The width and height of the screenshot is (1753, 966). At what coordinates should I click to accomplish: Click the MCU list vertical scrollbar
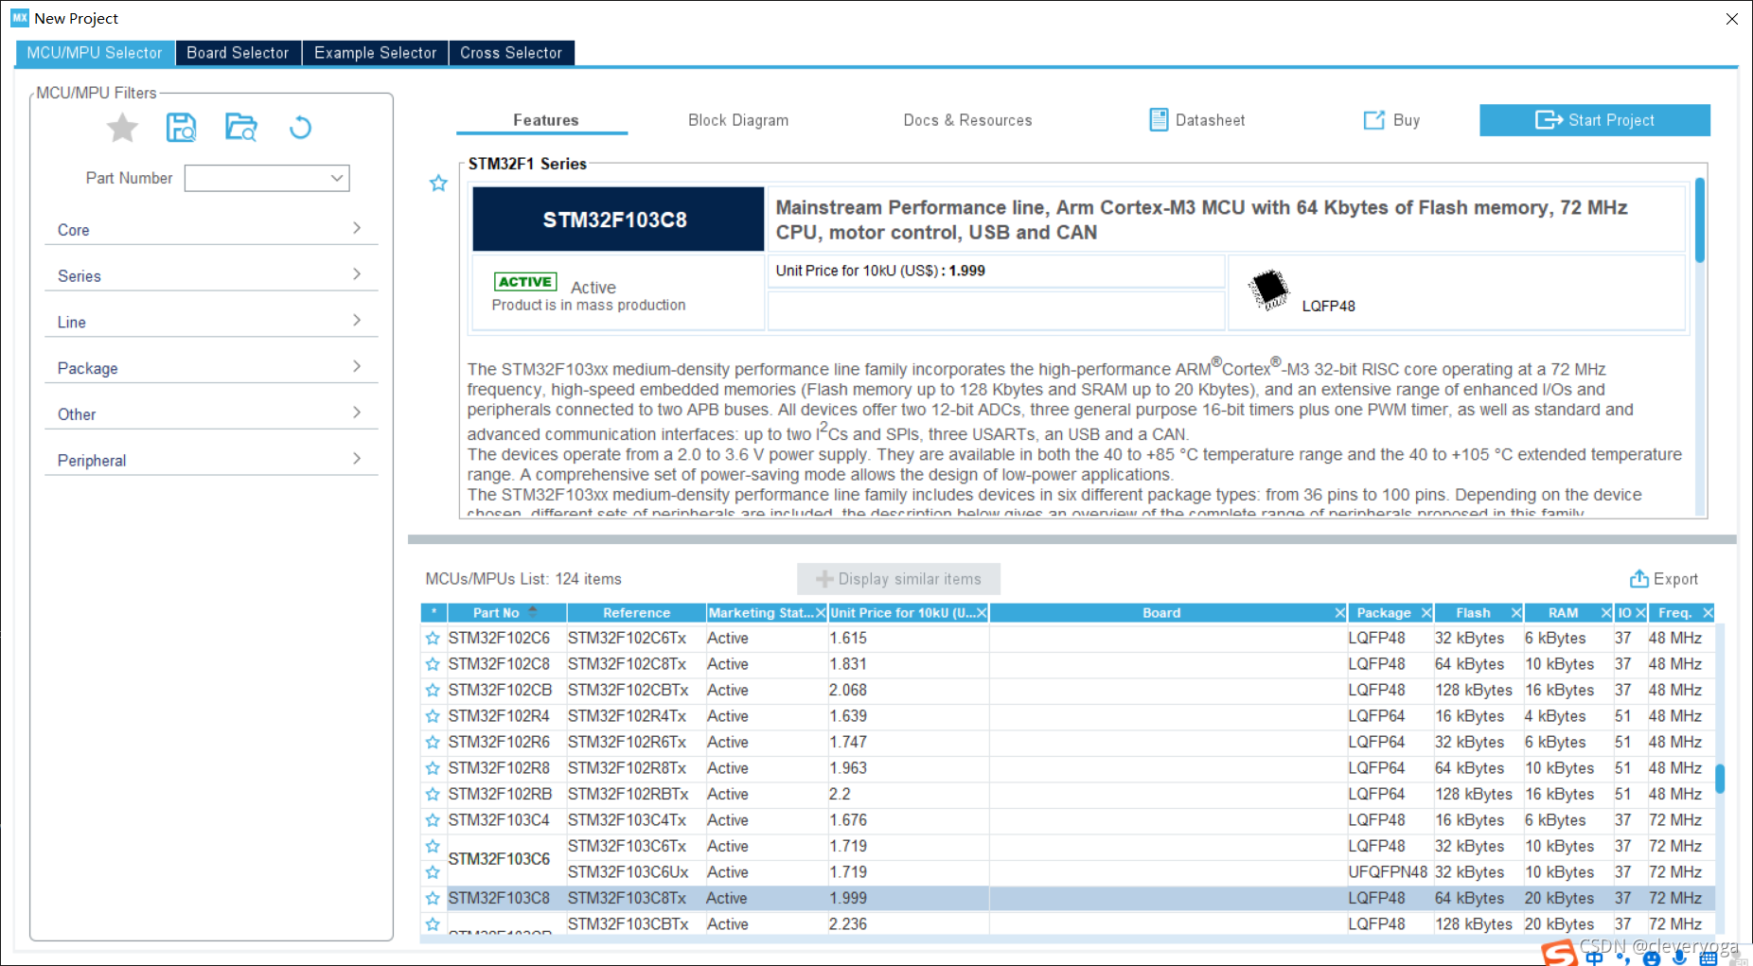click(x=1720, y=780)
